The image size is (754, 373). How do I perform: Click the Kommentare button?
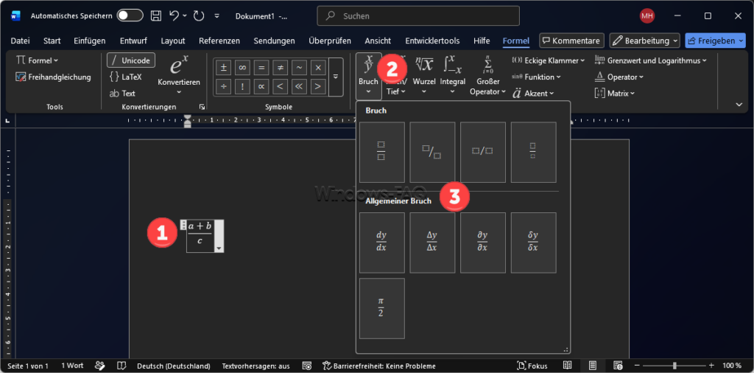tap(571, 41)
